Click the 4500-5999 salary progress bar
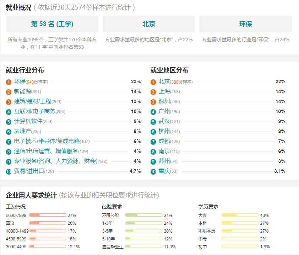The image size is (299, 255). tap(48, 239)
